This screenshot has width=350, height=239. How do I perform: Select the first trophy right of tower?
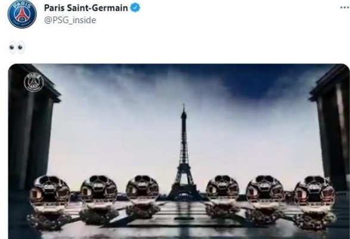click(223, 196)
